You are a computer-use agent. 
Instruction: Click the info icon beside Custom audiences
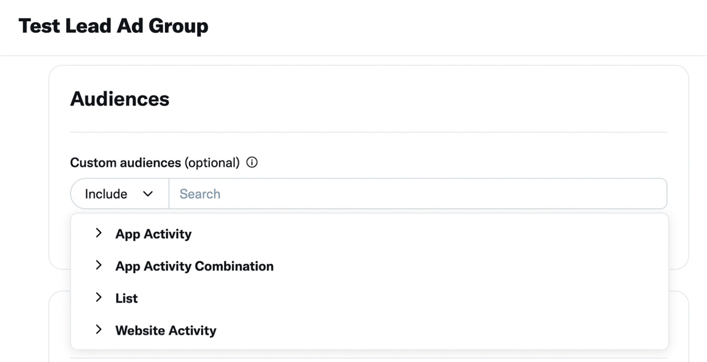252,162
